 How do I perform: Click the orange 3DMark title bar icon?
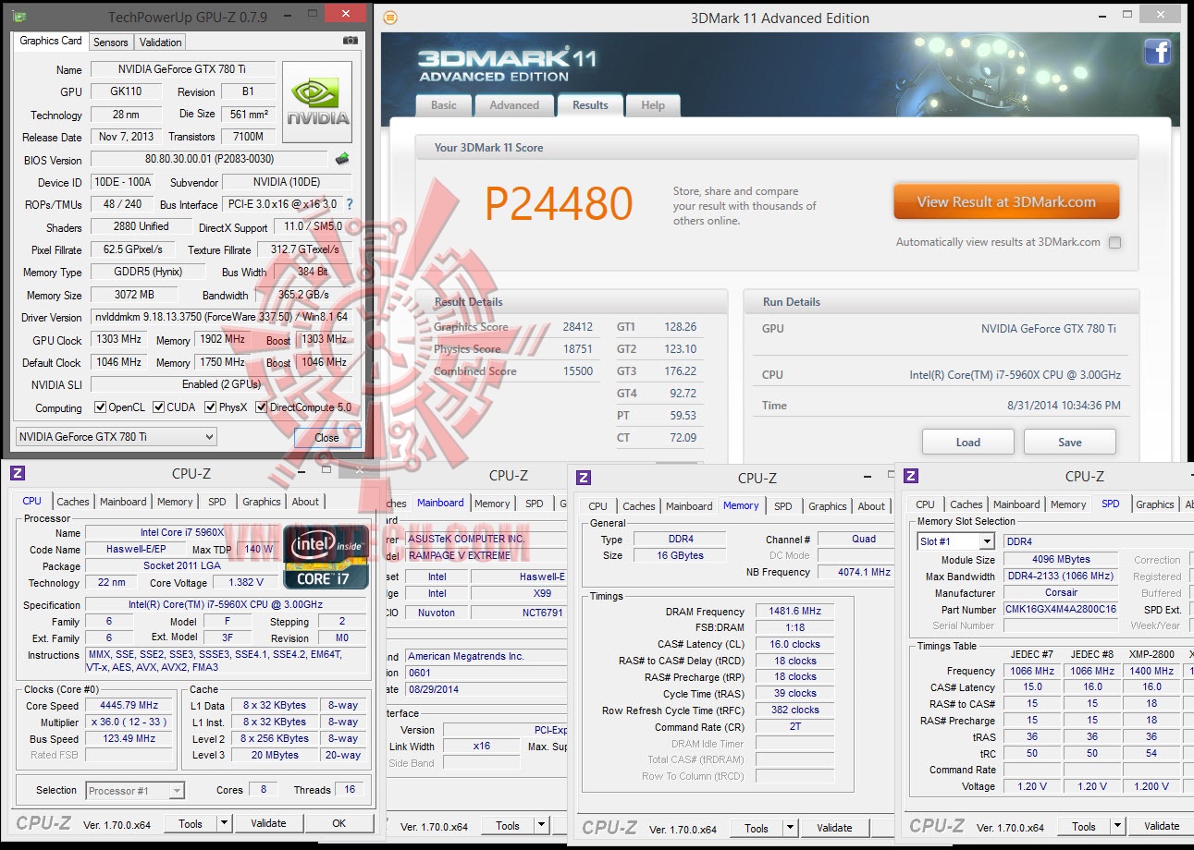[x=390, y=18]
